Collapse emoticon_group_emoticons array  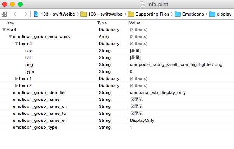(10, 36)
